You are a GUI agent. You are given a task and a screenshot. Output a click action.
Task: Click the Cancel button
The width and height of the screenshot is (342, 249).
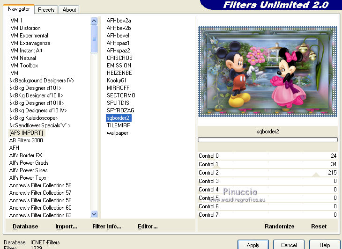(289, 245)
